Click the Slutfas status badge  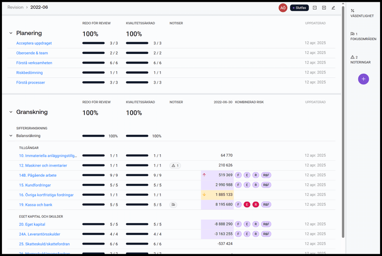click(x=299, y=8)
